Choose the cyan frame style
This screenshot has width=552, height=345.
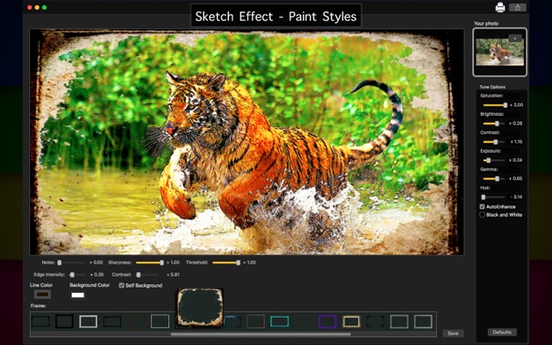click(x=280, y=322)
